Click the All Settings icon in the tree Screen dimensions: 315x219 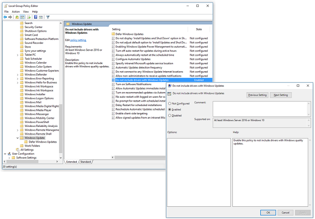click(17, 149)
